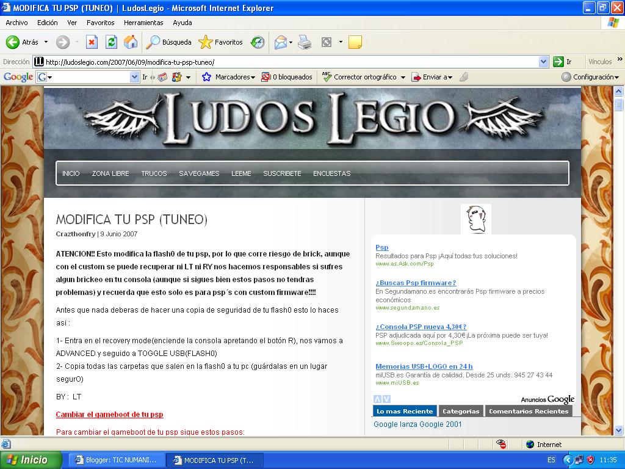This screenshot has width=625, height=469.
Task: Open the ZONA LIBRE navigation link
Action: pos(110,173)
